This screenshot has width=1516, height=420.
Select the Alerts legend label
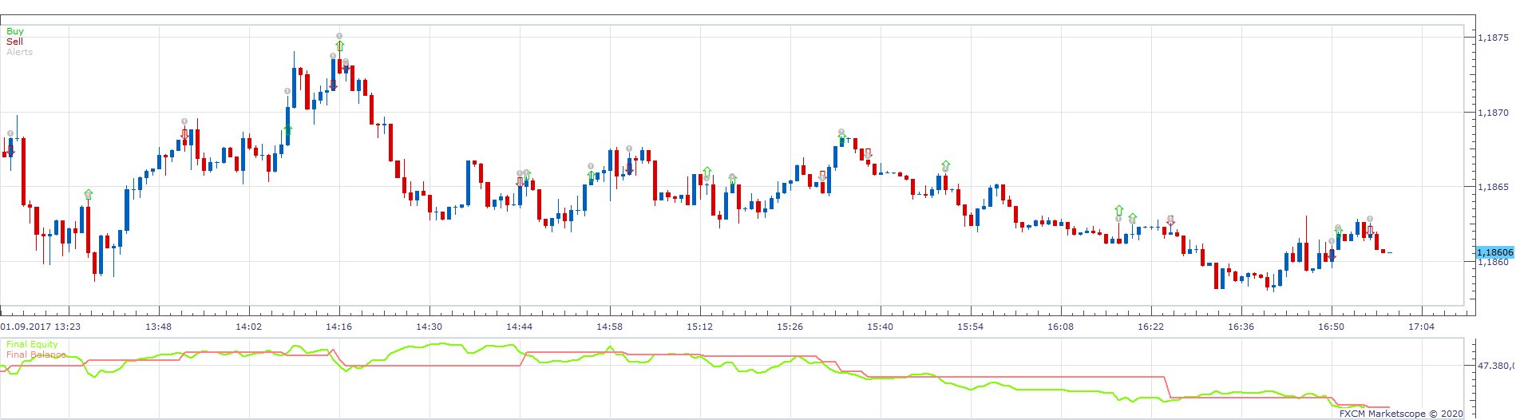point(19,52)
